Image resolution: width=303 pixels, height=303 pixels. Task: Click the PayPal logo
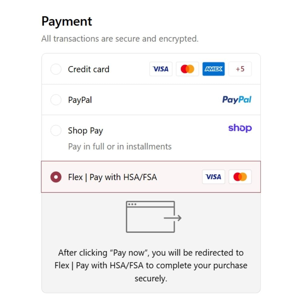tap(237, 100)
